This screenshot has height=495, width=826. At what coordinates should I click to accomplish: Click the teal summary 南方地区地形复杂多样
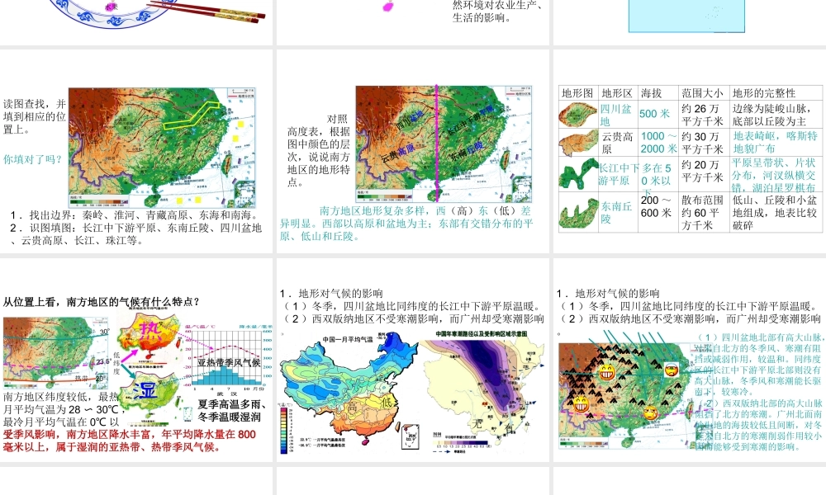(x=406, y=223)
